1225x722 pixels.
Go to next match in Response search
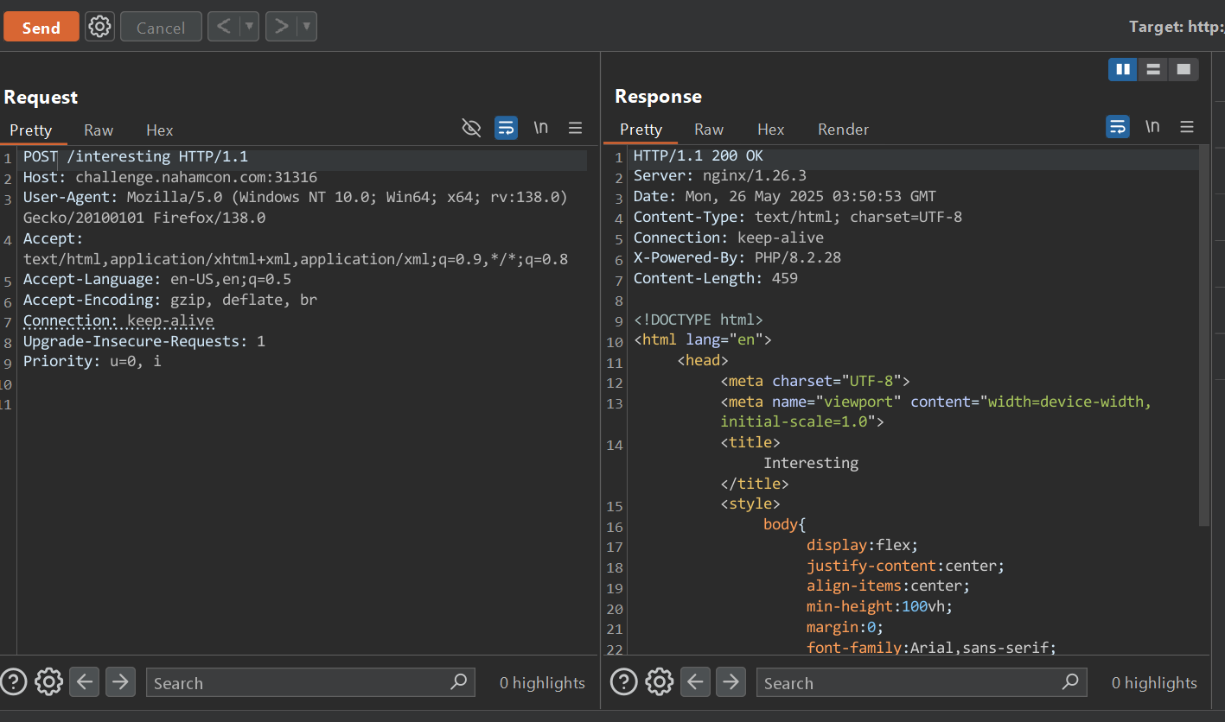pos(731,682)
